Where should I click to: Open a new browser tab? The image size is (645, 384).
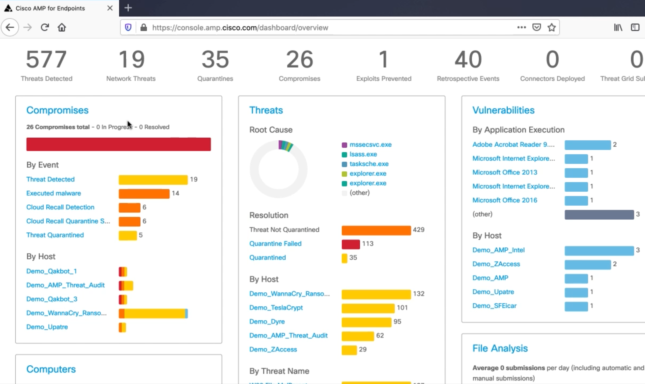point(128,8)
